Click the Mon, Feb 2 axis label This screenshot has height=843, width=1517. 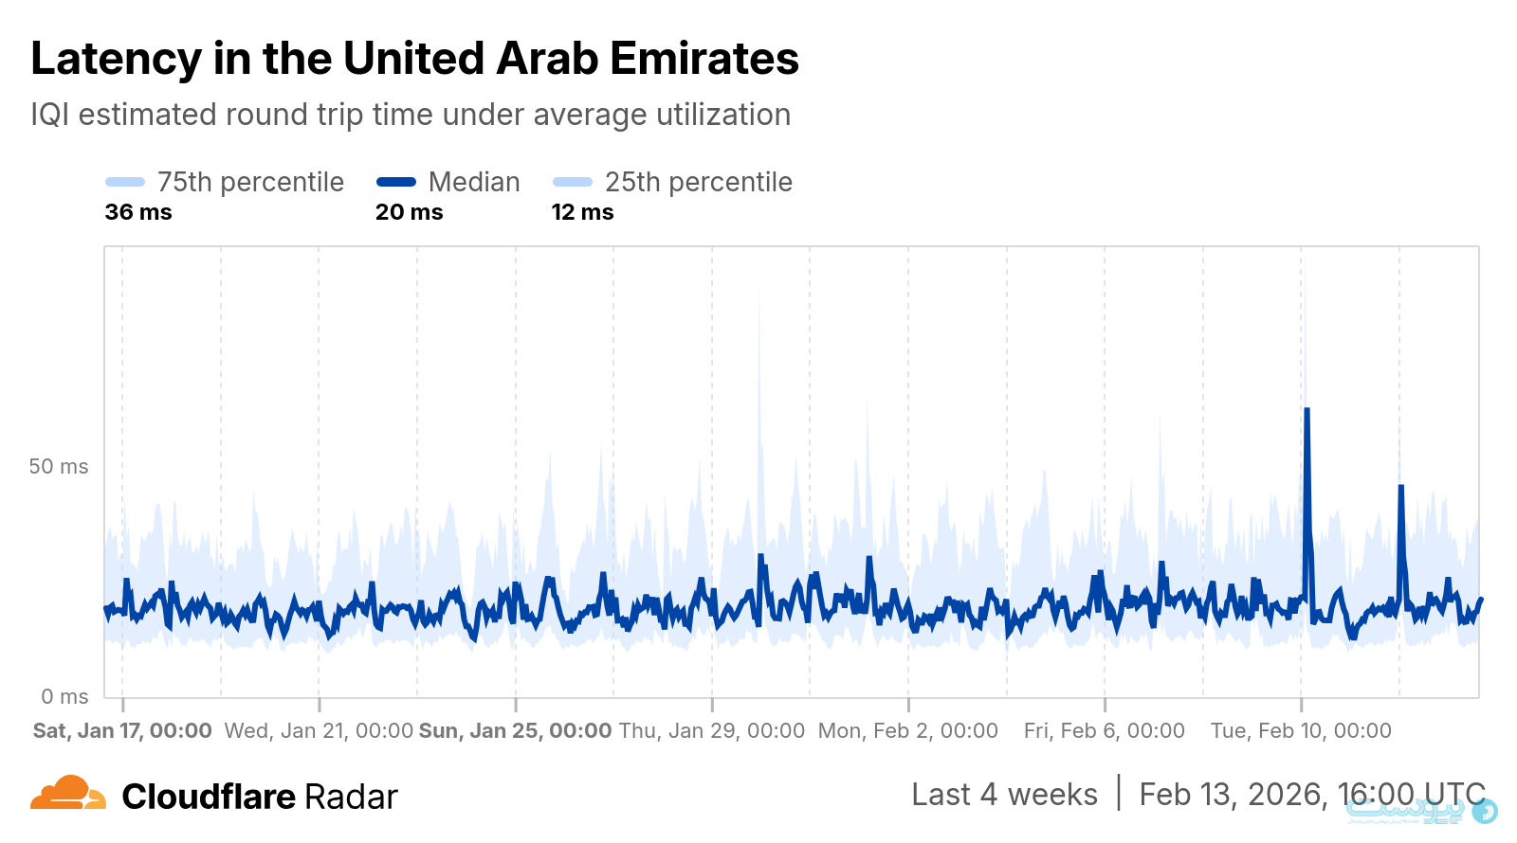pos(908,730)
